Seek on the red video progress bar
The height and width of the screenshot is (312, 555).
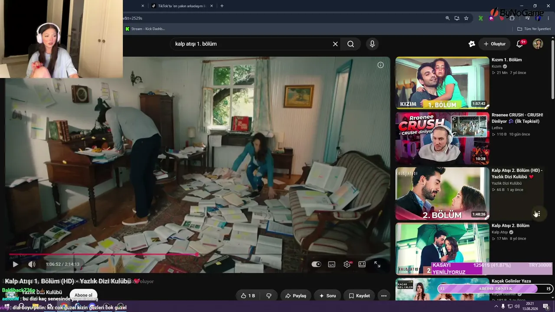[197, 254]
